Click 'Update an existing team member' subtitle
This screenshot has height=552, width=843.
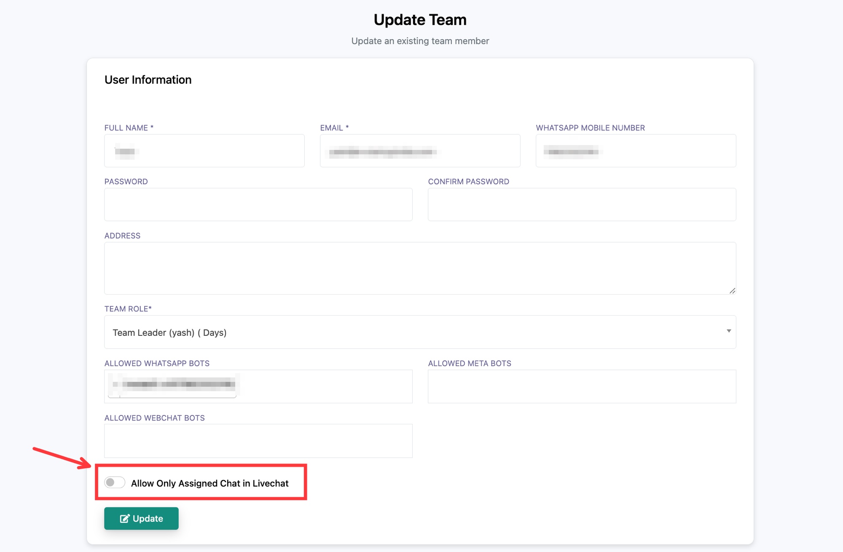(420, 41)
